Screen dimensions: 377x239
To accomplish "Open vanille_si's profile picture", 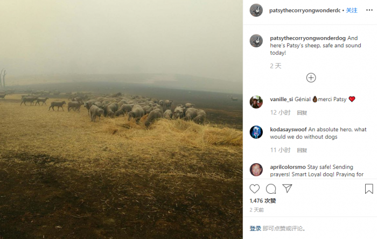I will pyautogui.click(x=256, y=102).
